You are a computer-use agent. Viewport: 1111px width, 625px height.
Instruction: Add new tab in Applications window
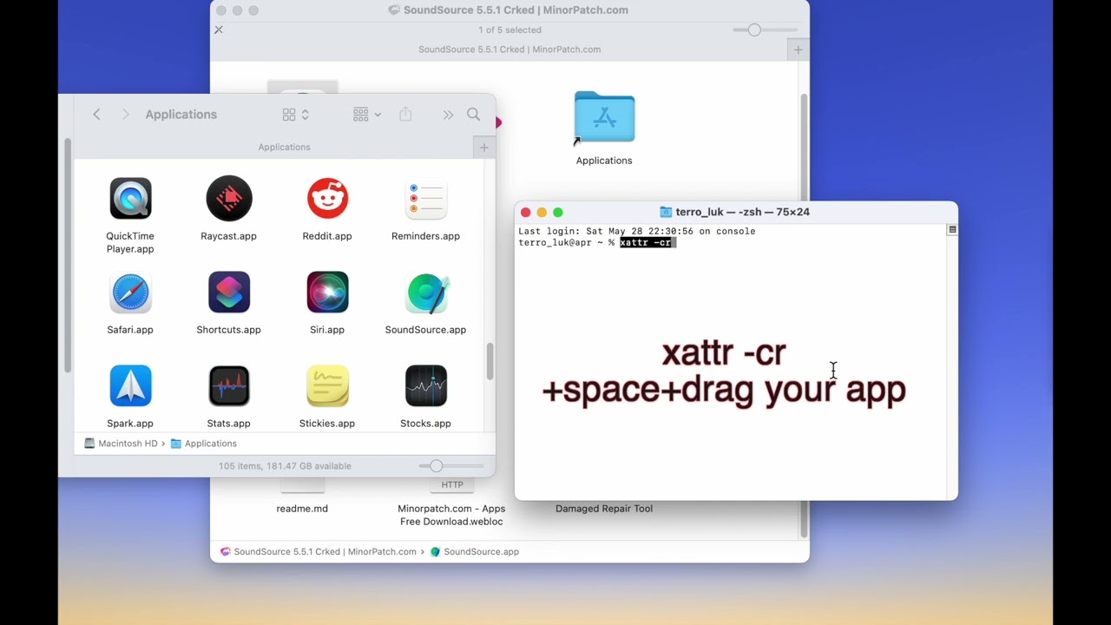coord(484,147)
